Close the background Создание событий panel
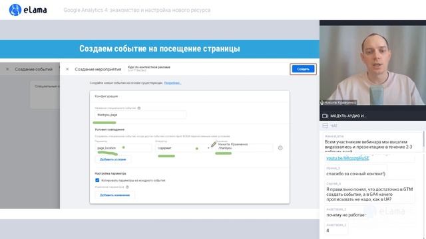This screenshot has width=426, height=239. pyautogui.click(x=7, y=69)
